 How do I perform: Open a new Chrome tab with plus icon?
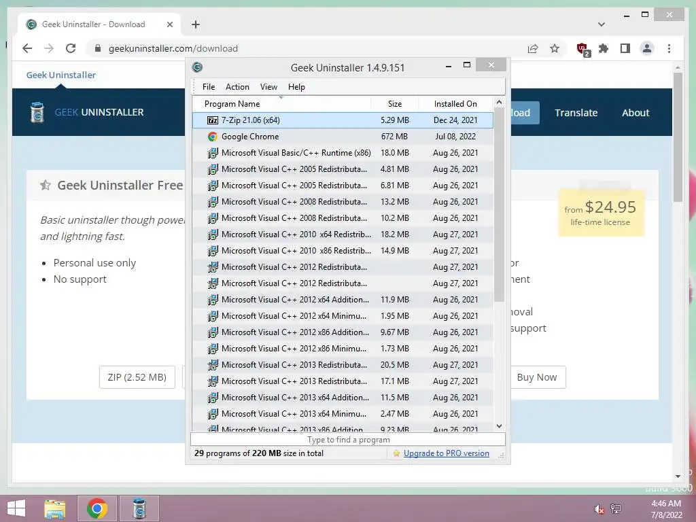[x=196, y=24]
